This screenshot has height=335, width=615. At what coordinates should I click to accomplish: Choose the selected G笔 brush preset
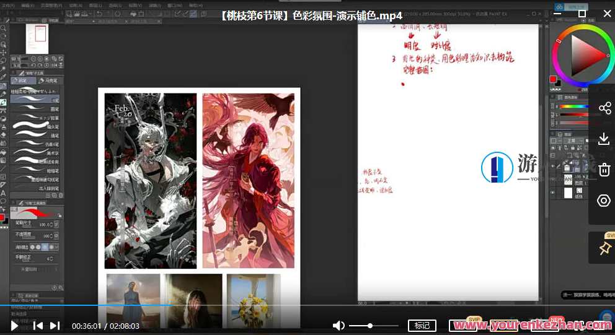(35, 100)
